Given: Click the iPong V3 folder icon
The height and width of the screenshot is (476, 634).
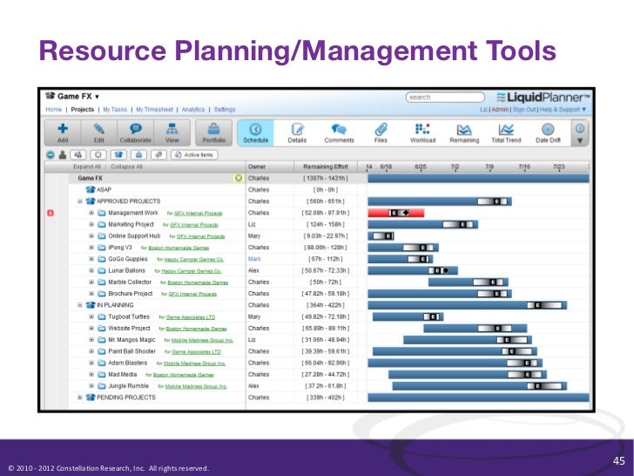Looking at the screenshot, I should tap(102, 248).
